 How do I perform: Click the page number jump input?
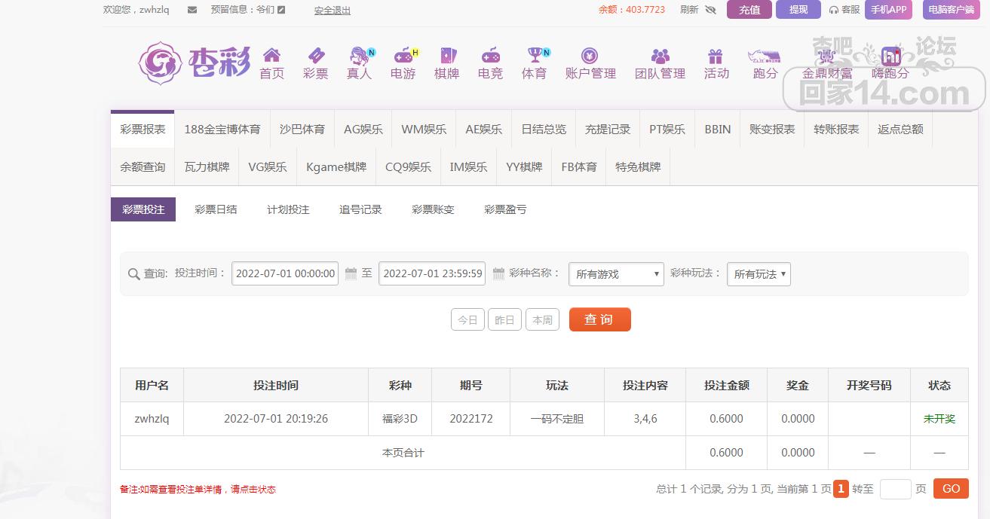point(895,489)
